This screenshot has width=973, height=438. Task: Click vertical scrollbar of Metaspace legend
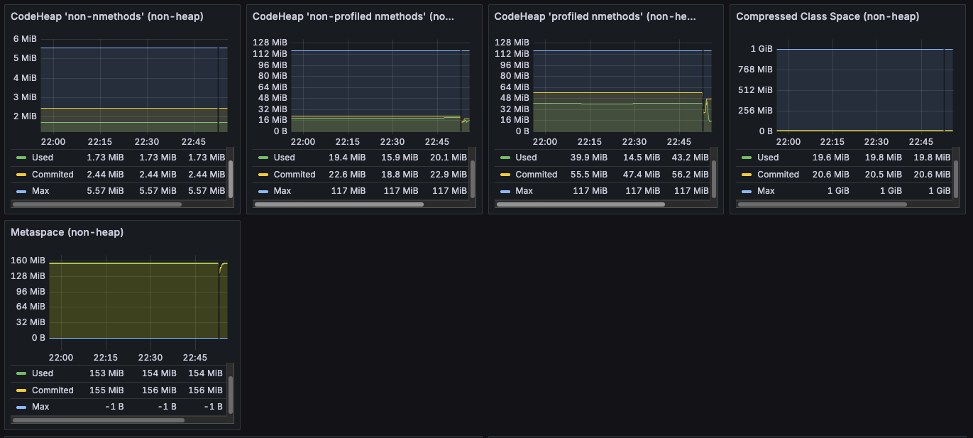[x=231, y=395]
